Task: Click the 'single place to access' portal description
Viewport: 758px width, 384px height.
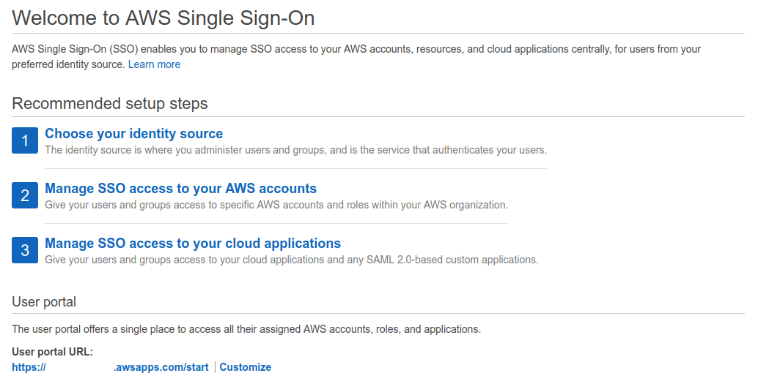Action: pyautogui.click(x=246, y=329)
